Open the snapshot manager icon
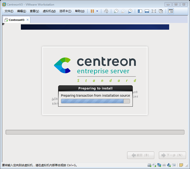This screenshot has width=190, height=169. [x=130, y=11]
